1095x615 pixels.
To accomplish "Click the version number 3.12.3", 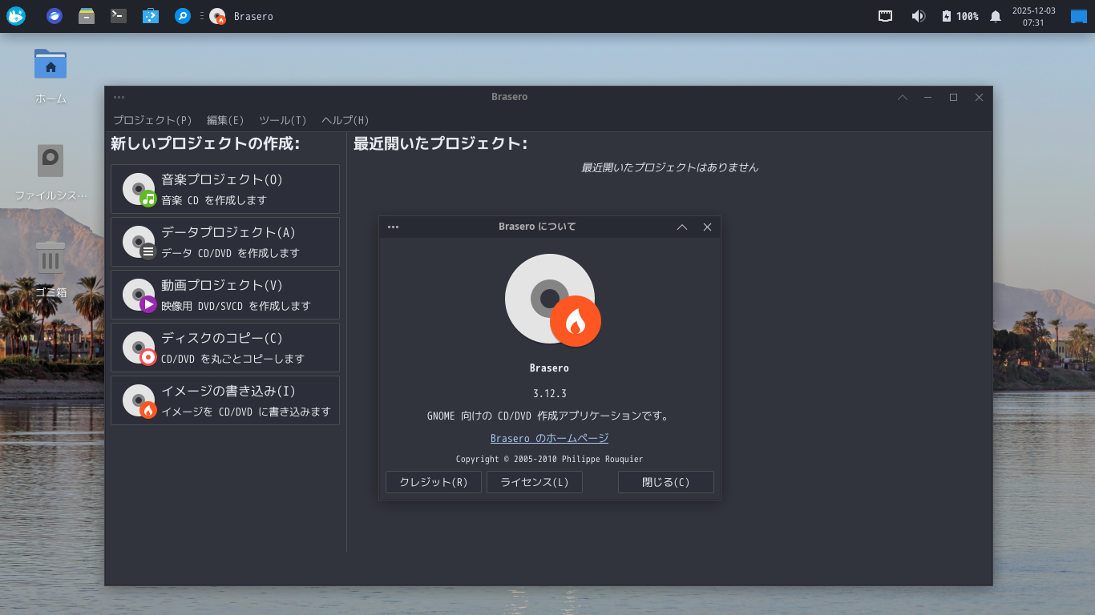I will (x=550, y=393).
